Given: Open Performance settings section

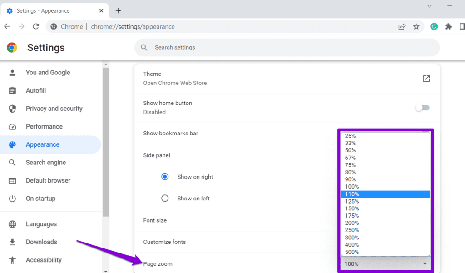Looking at the screenshot, I should pos(50,127).
